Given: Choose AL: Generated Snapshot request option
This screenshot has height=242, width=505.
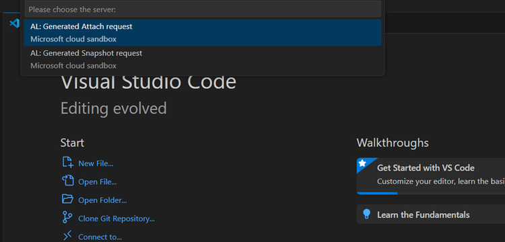Looking at the screenshot, I should [x=203, y=59].
